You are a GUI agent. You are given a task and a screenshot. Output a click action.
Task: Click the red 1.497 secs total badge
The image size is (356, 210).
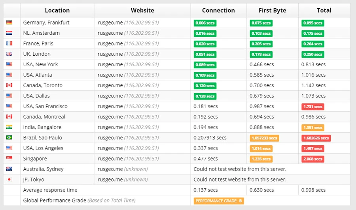pyautogui.click(x=313, y=148)
